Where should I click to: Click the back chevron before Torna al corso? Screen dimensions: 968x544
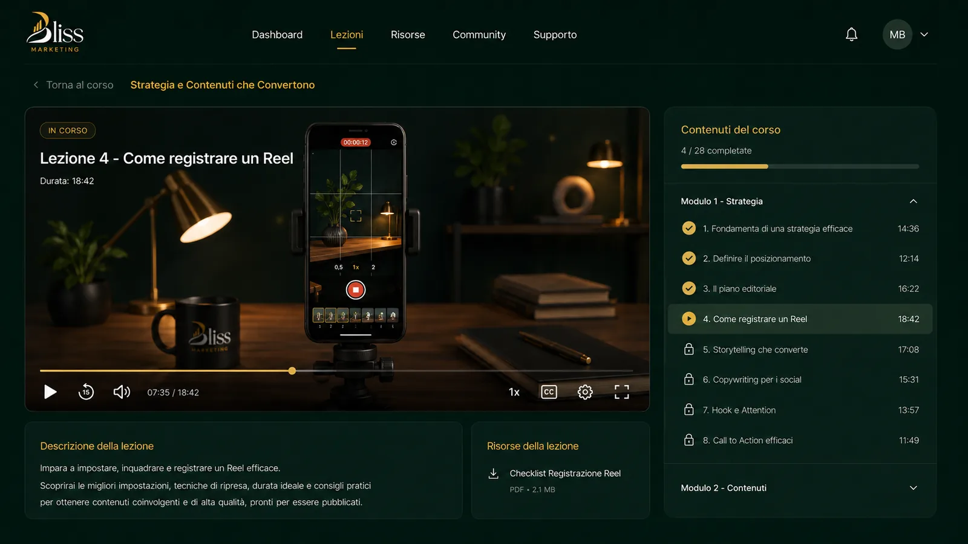pos(36,85)
